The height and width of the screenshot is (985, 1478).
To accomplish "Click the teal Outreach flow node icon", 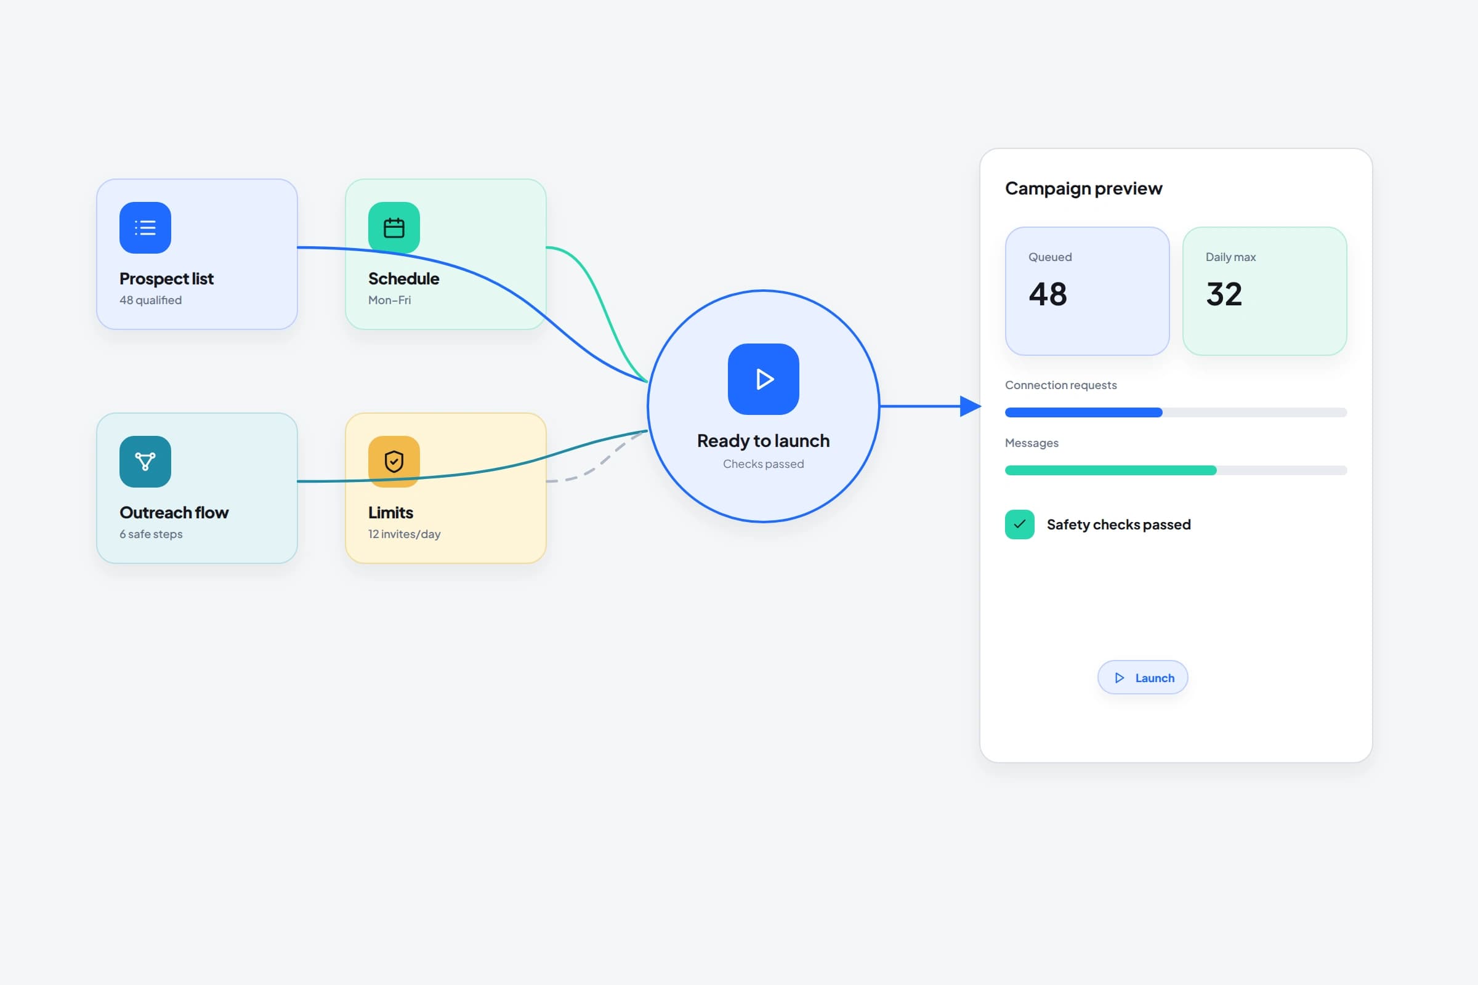I will (145, 462).
